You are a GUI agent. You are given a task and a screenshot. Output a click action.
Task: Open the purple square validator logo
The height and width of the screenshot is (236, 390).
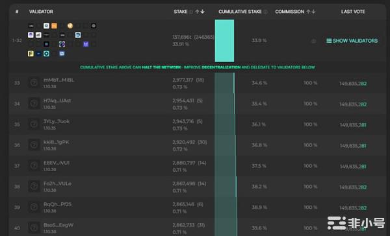click(86, 44)
